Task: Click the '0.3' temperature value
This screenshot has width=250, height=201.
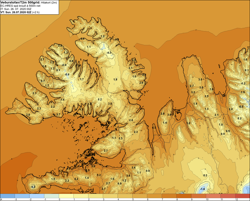Action: point(205,175)
